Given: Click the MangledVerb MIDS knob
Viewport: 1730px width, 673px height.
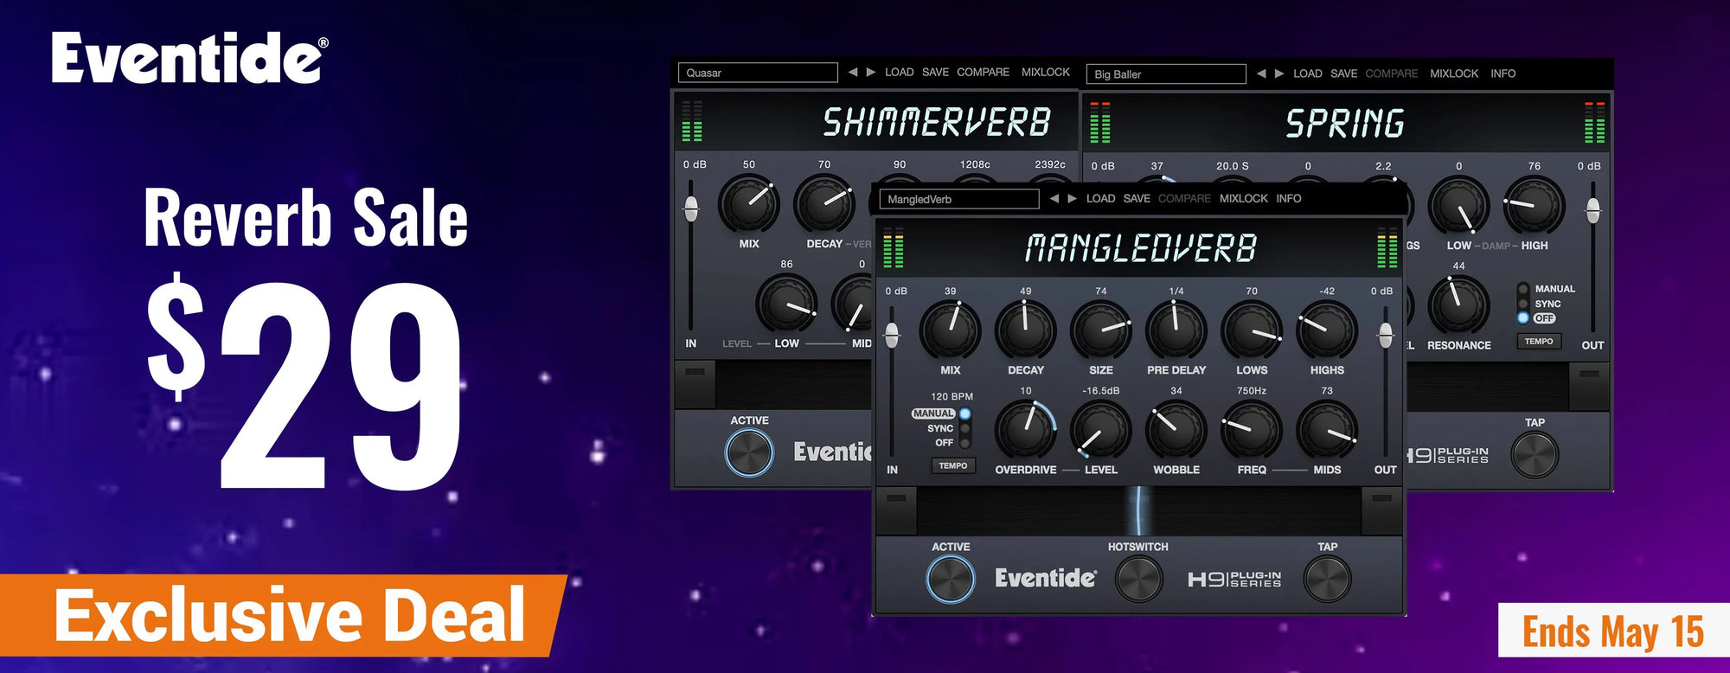Looking at the screenshot, I should point(1327,430).
